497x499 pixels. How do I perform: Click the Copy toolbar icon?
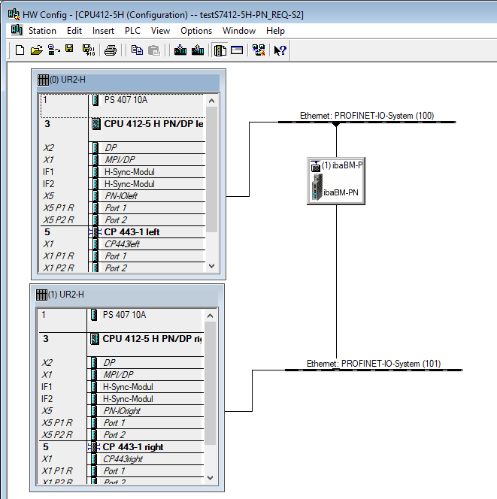137,50
